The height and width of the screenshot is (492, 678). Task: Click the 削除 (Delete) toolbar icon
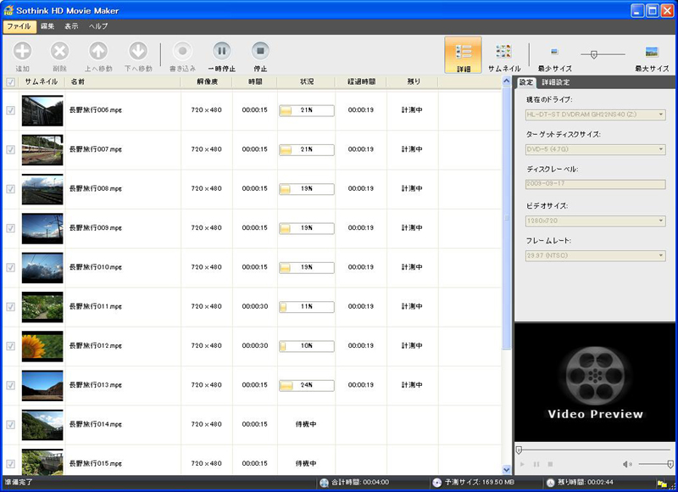[59, 52]
